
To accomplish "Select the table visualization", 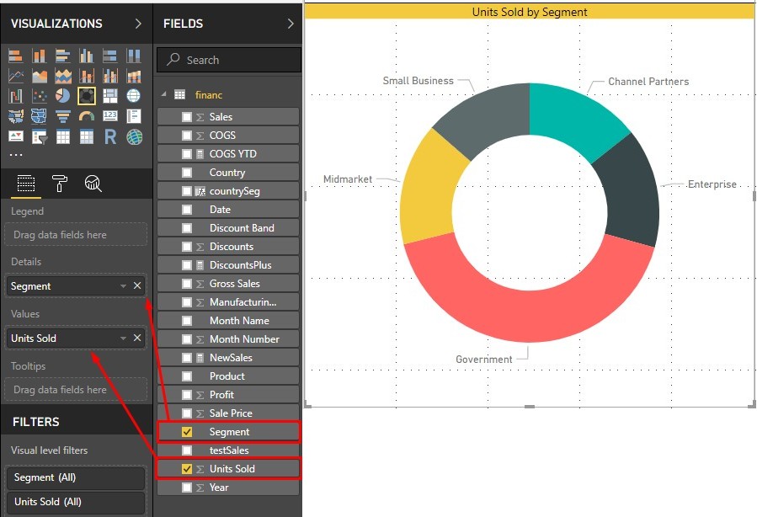I will [63, 137].
